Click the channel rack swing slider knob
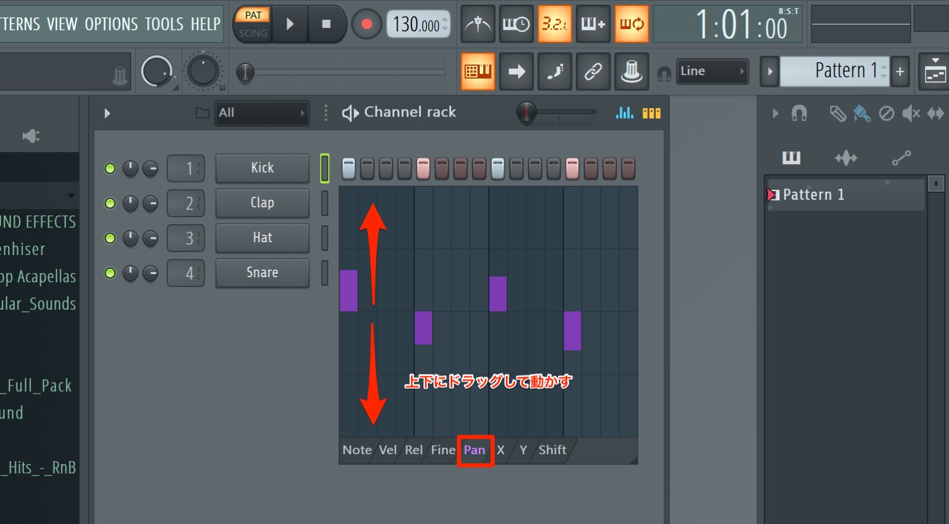The image size is (949, 524). [526, 112]
